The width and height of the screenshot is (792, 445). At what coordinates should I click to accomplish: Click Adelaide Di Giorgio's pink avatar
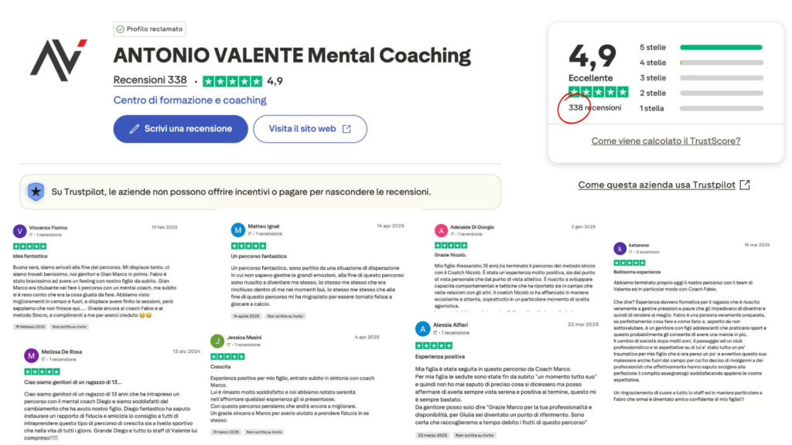pos(442,230)
